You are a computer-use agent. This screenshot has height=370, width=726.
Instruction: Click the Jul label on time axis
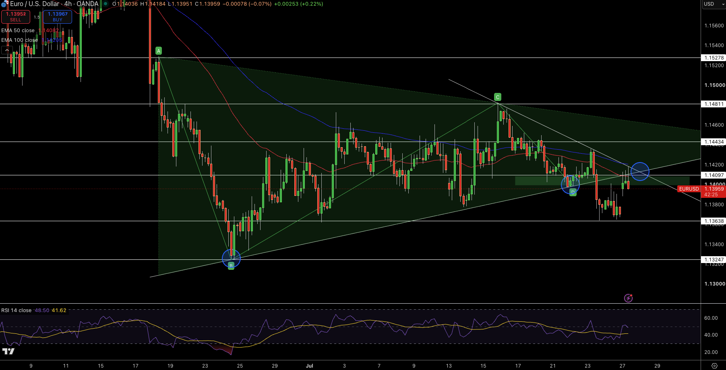310,366
